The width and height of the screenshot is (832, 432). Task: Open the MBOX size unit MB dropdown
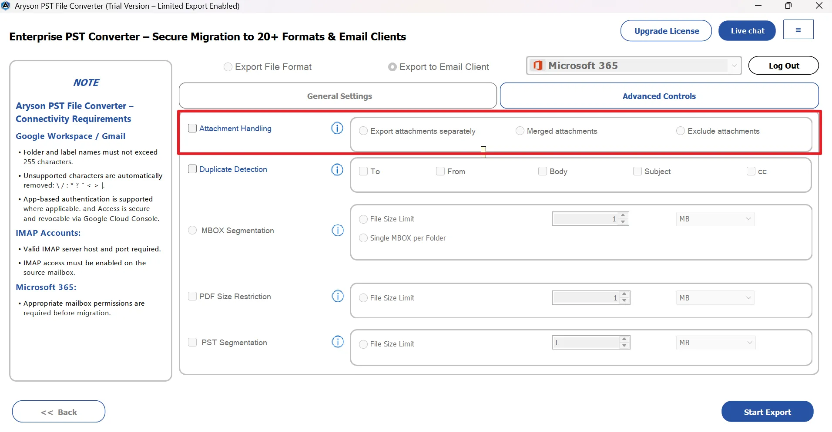coord(715,219)
